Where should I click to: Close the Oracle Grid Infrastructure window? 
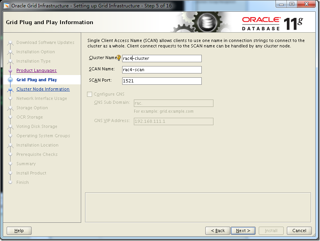tap(306, 4)
